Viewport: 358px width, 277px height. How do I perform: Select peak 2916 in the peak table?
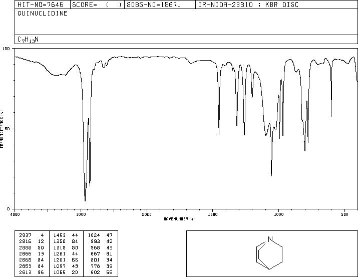click(25, 241)
